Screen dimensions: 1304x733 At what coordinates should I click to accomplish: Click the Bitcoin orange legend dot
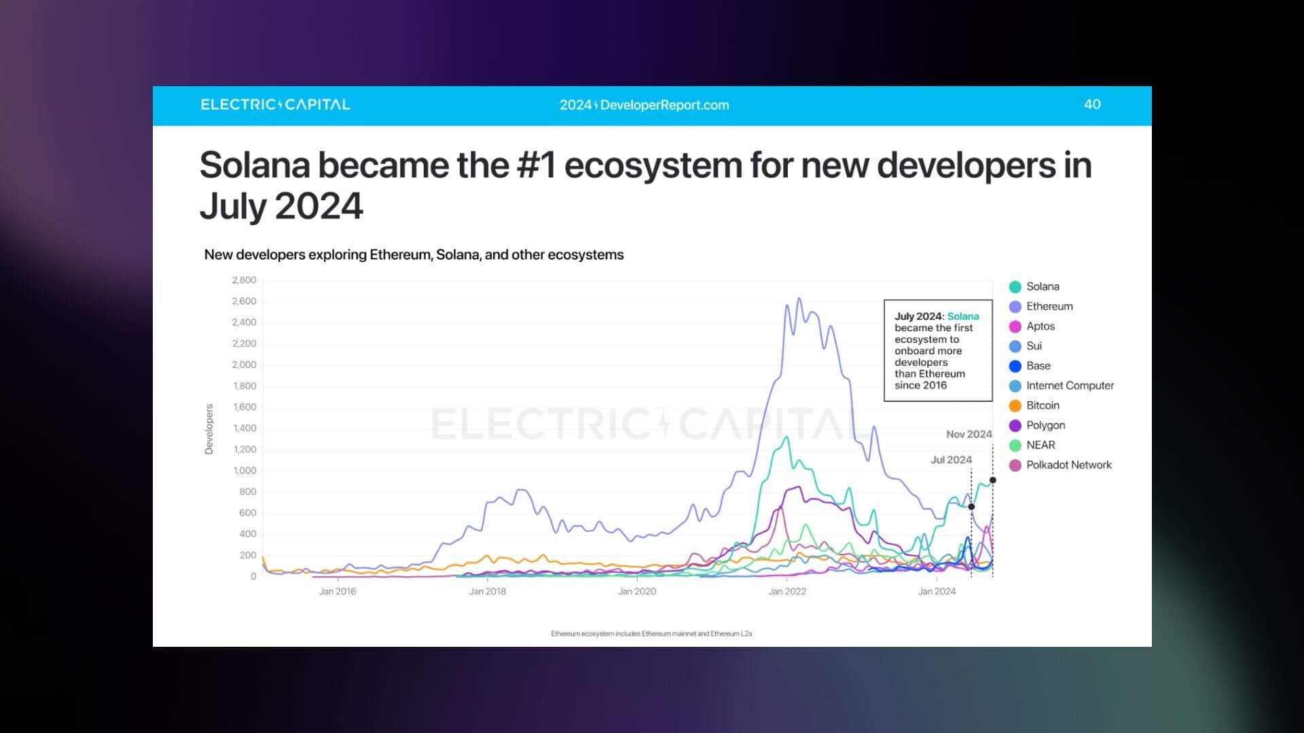[x=1015, y=406]
